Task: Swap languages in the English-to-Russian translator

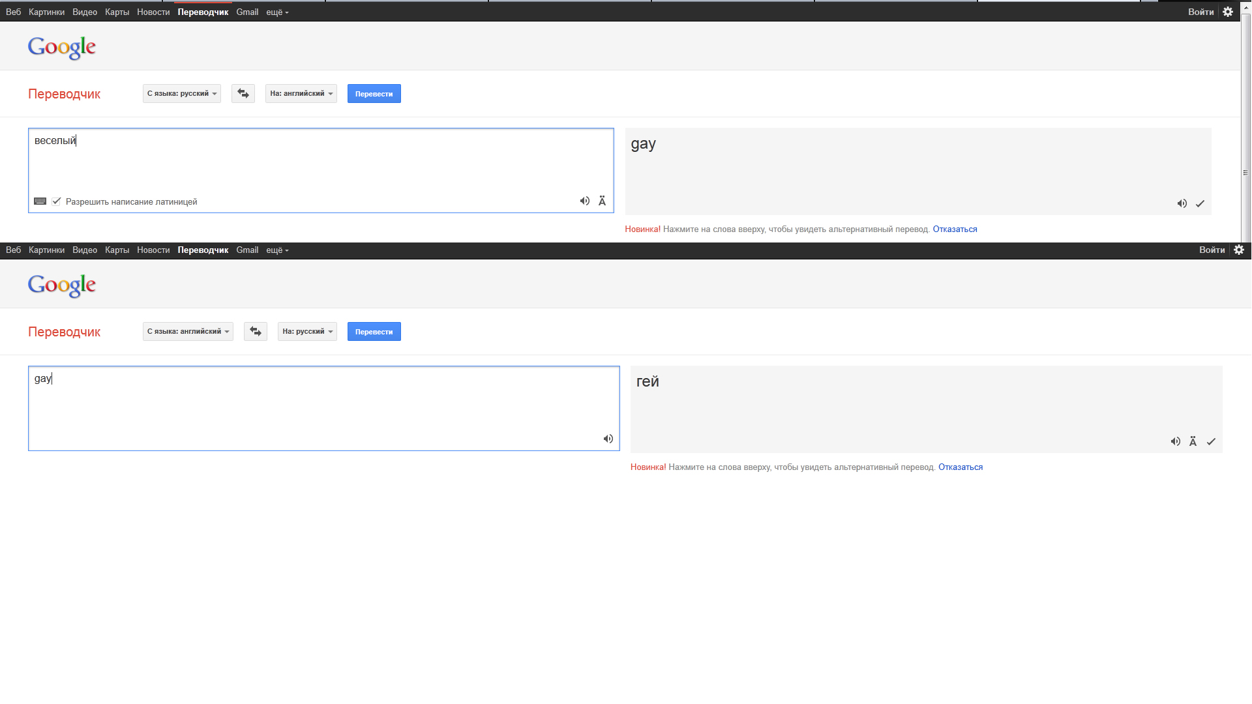Action: pos(256,332)
